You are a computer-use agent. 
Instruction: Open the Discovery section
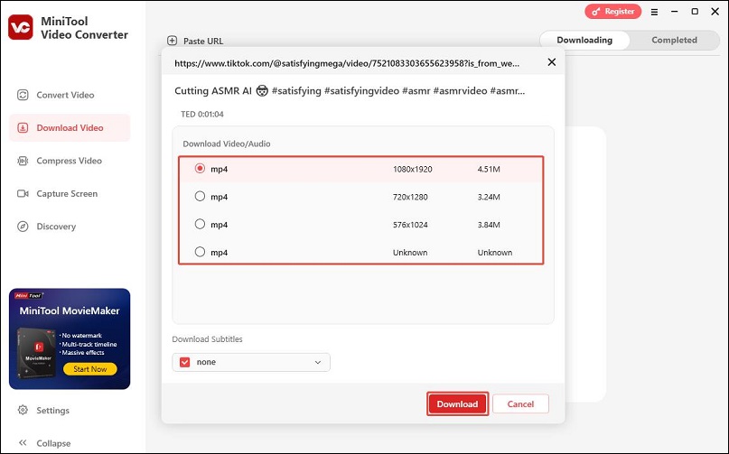tap(70, 227)
